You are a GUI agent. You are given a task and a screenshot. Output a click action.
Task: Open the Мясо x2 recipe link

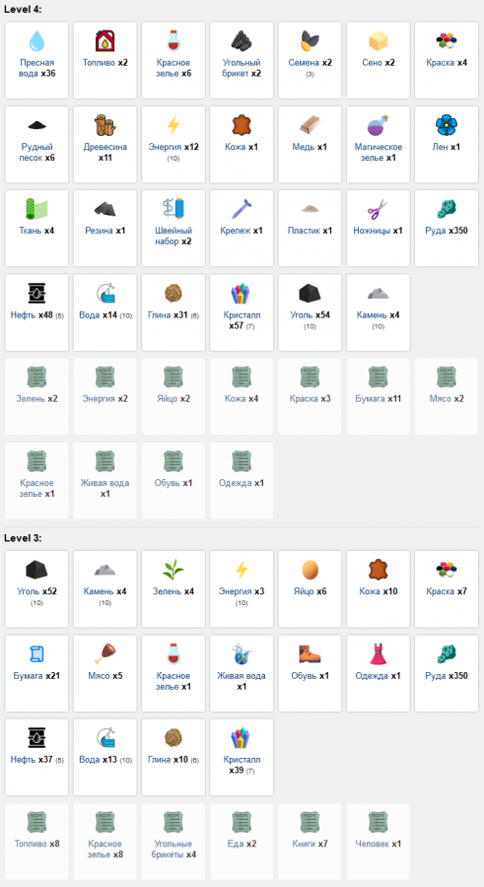[447, 399]
